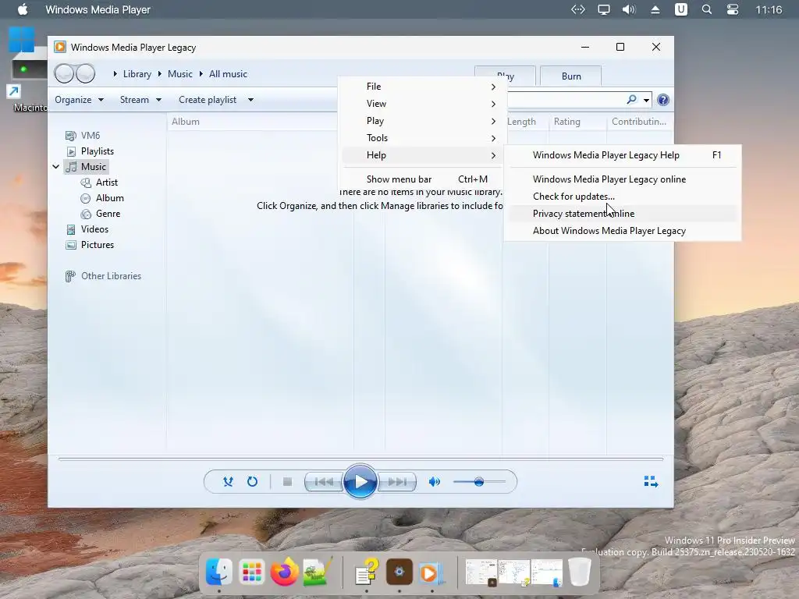Click the search input field
The height and width of the screenshot is (599, 799).
point(565,100)
